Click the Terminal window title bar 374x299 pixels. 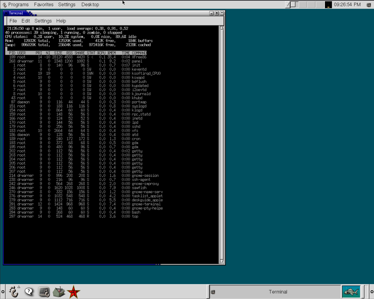point(114,13)
